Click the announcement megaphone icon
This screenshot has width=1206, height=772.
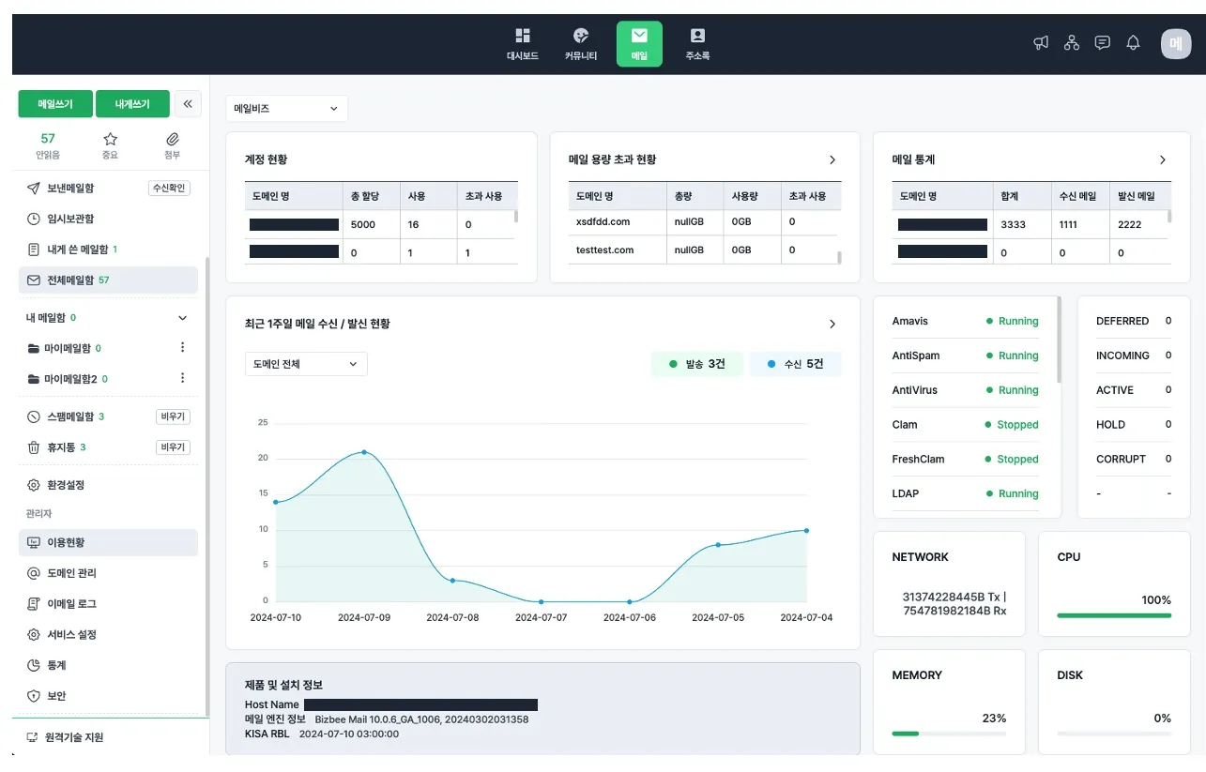(x=1041, y=43)
